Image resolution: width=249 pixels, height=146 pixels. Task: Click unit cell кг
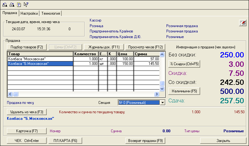[103, 59]
